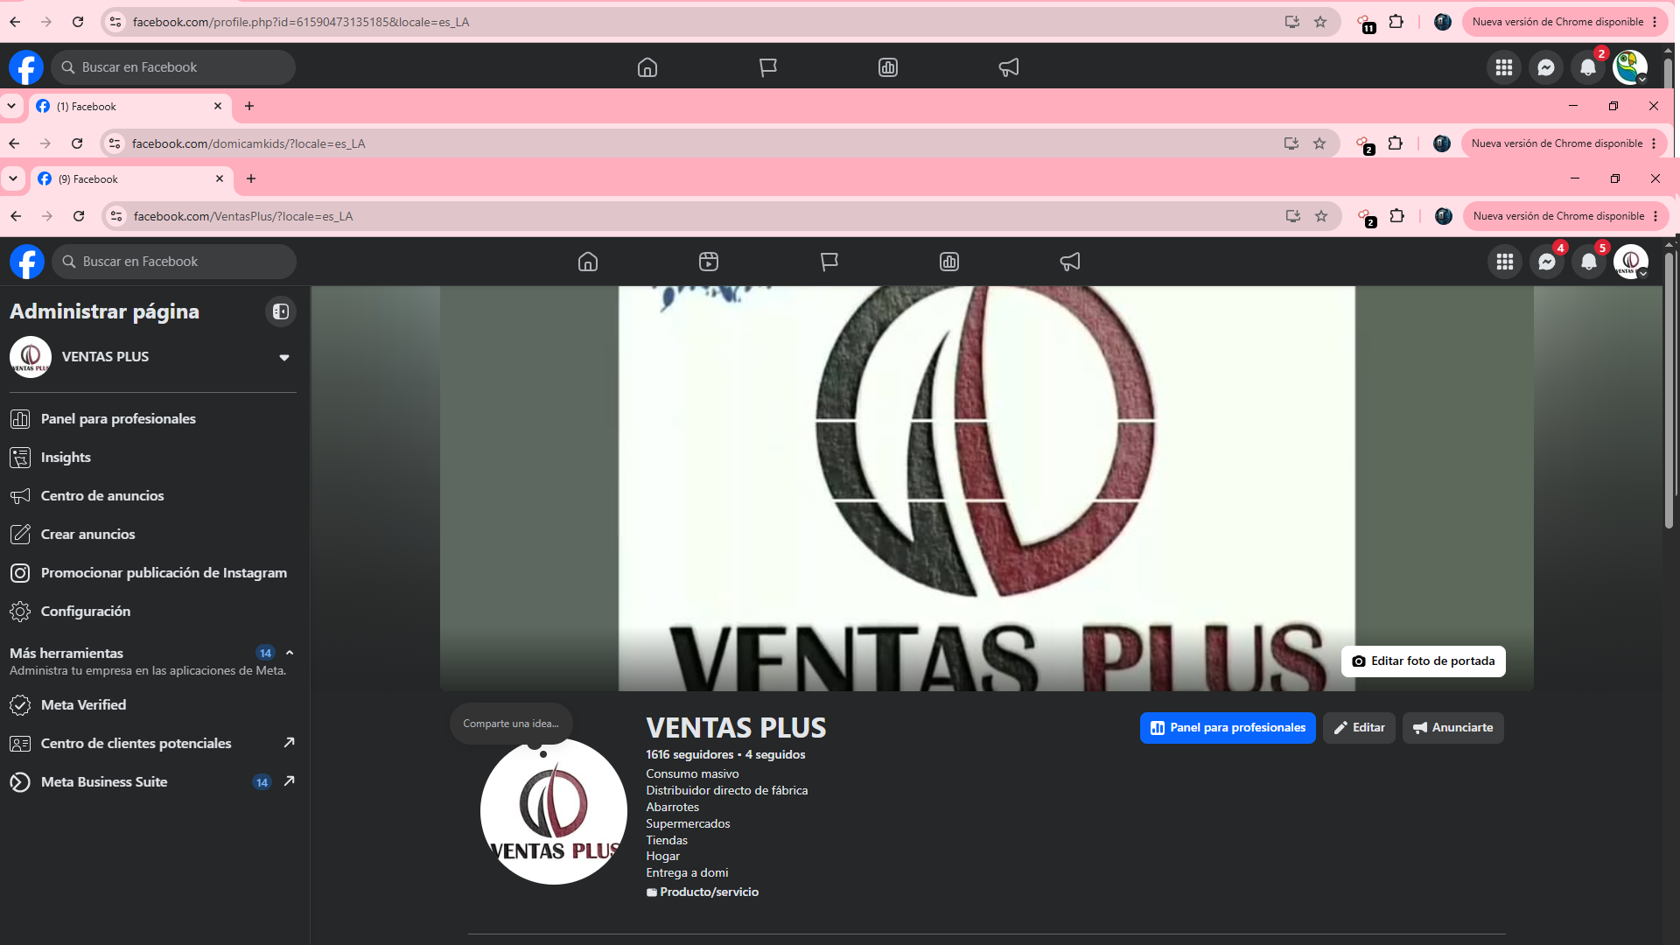Click Editar profile button
This screenshot has height=945, width=1680.
(1359, 728)
